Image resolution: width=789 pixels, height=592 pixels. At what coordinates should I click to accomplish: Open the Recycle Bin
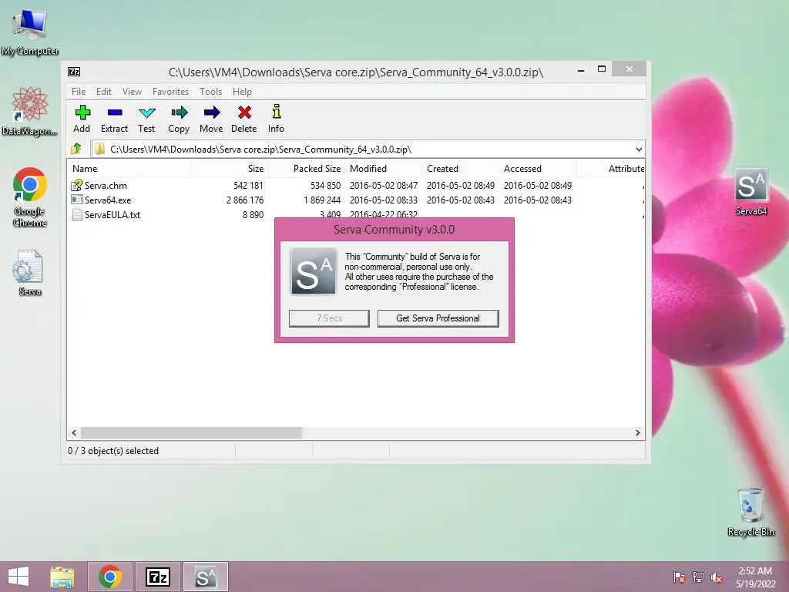[x=750, y=512]
